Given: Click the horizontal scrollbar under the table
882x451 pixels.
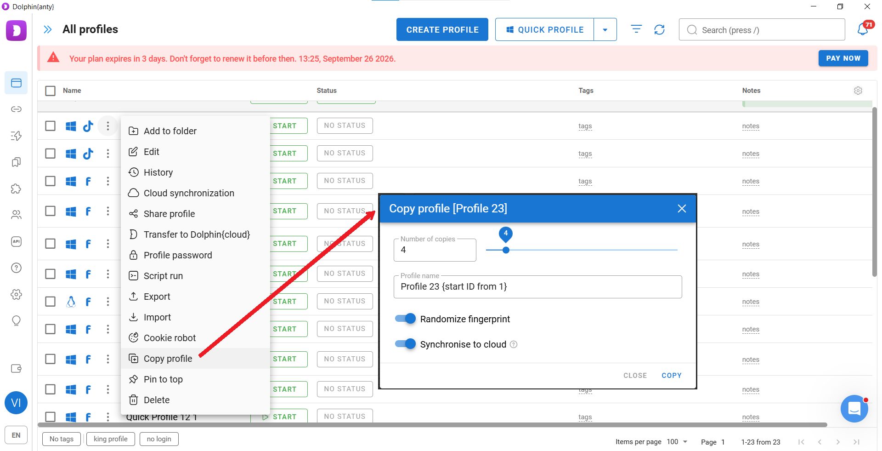Looking at the screenshot, I should pyautogui.click(x=432, y=425).
